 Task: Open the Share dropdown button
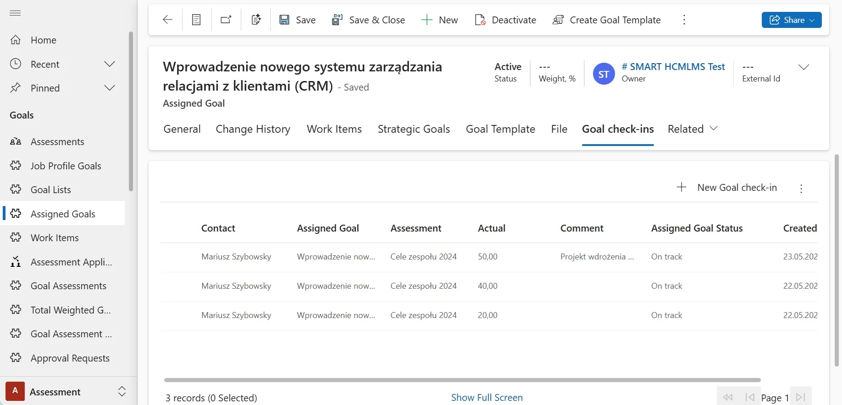click(791, 20)
